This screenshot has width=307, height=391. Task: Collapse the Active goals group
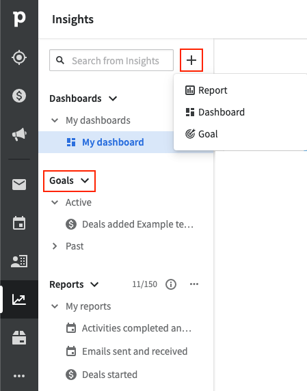pos(55,202)
